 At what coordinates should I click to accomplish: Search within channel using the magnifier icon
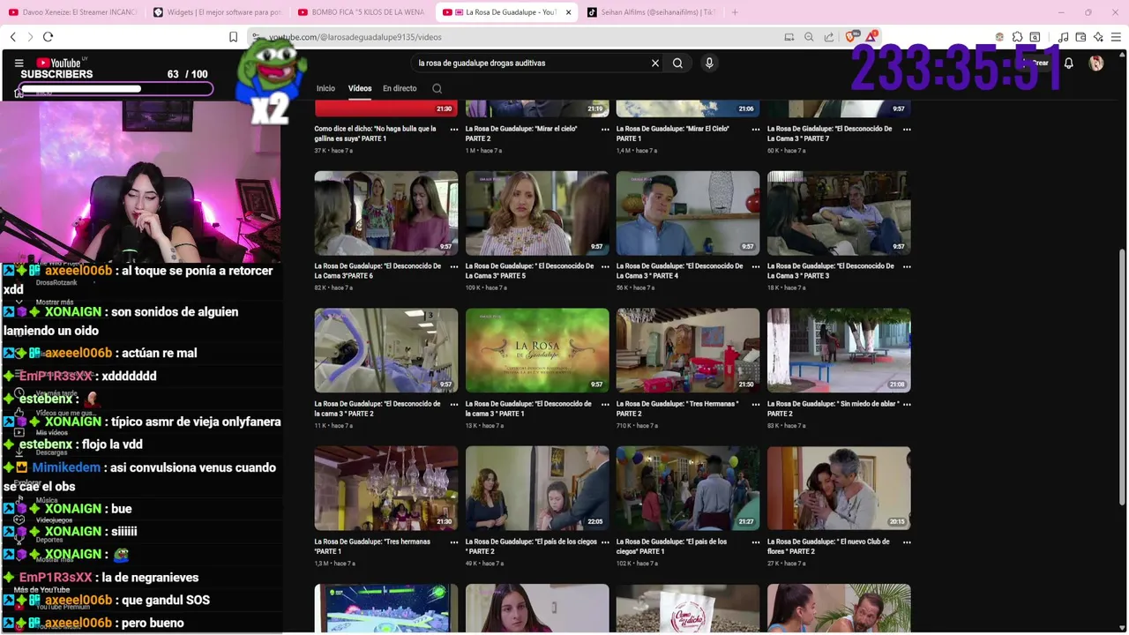pyautogui.click(x=437, y=88)
